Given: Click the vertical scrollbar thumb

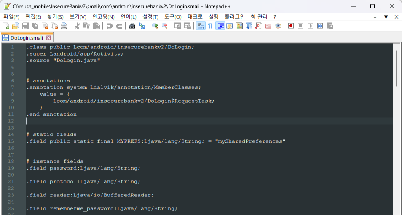Looking at the screenshot, I should 397,68.
